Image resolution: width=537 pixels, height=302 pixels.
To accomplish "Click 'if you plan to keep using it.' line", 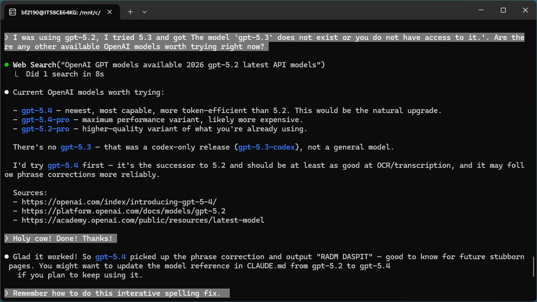I will tap(80, 276).
